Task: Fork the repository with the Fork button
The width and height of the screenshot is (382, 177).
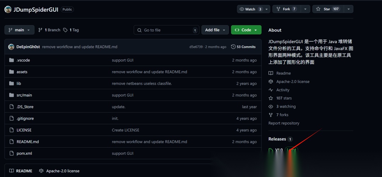Action: [x=287, y=9]
